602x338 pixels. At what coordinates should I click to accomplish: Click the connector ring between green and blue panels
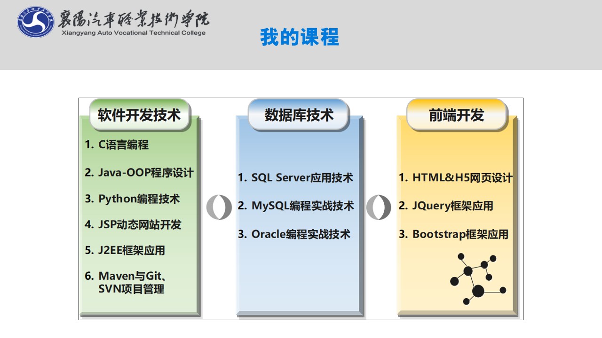point(219,207)
